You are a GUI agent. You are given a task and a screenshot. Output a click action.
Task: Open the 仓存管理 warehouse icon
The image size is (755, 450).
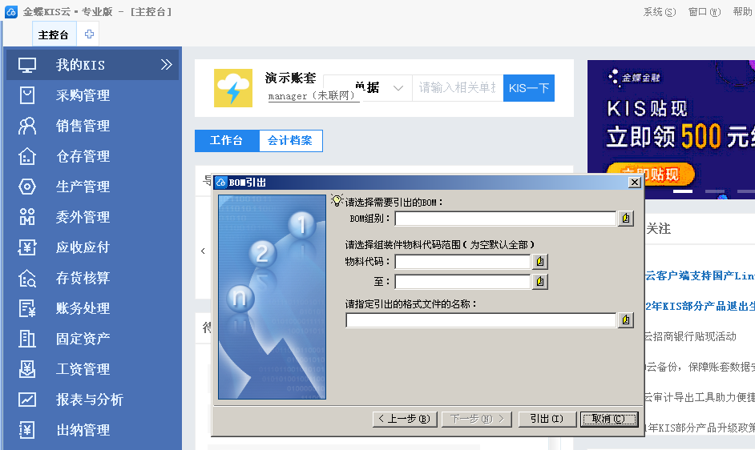[x=27, y=156]
